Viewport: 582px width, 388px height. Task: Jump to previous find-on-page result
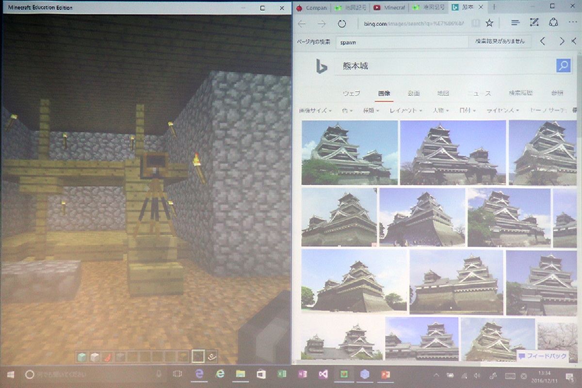pyautogui.click(x=543, y=41)
